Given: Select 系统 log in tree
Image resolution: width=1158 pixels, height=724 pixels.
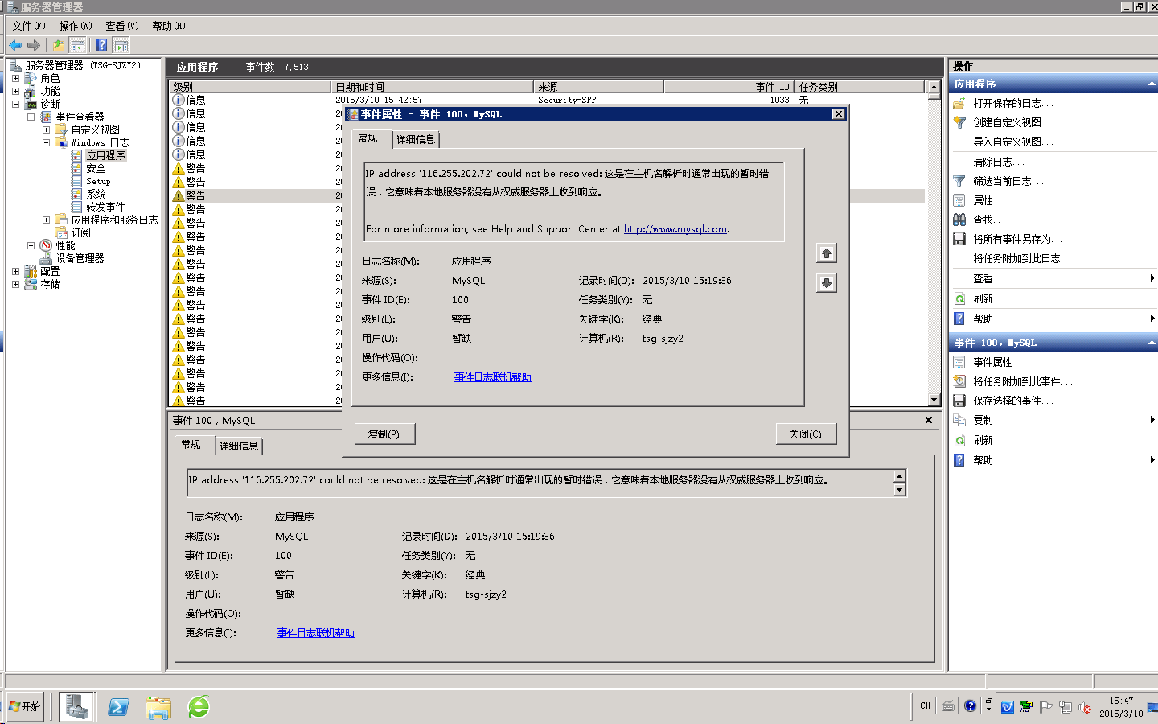Looking at the screenshot, I should 96,194.
